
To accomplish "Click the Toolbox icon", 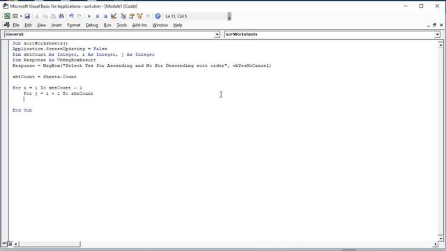I will coord(148,16).
